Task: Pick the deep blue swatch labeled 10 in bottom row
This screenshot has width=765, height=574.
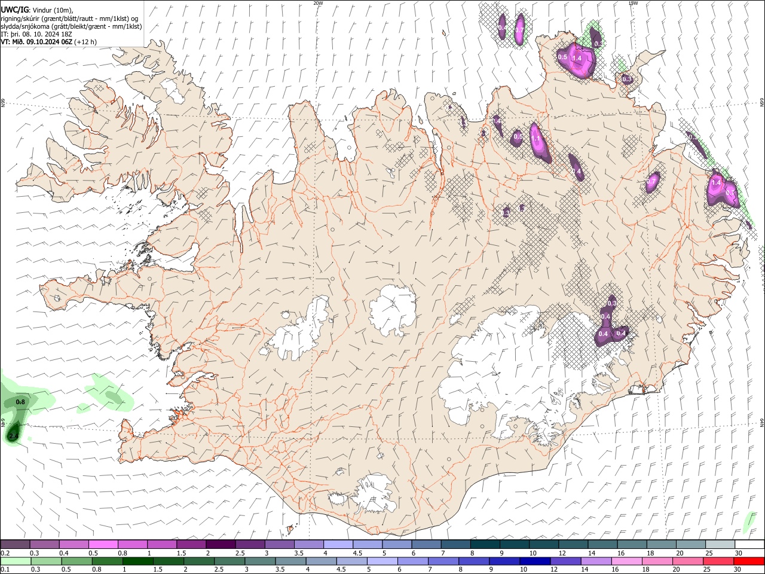Action: pos(535,561)
